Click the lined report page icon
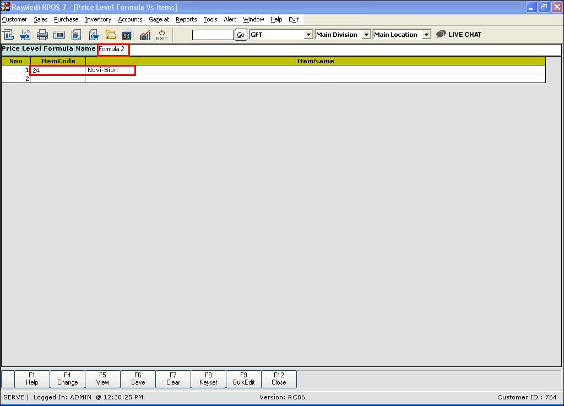The height and width of the screenshot is (406, 564). tap(76, 35)
